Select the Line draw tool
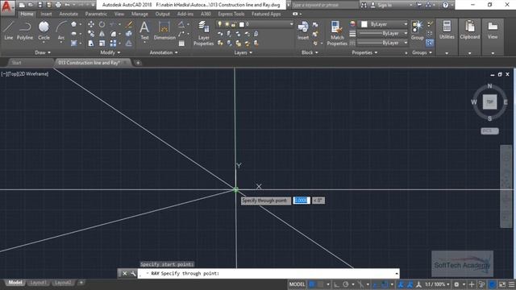This screenshot has width=516, height=290. pos(9,31)
